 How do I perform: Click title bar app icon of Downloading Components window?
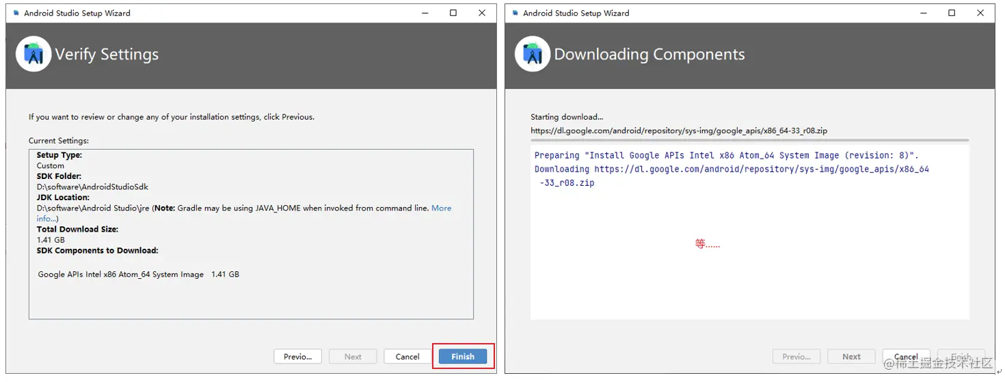click(x=514, y=13)
